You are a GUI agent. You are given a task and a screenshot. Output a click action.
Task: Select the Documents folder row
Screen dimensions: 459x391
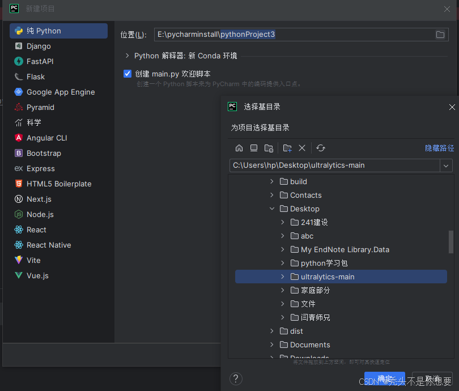coord(341,345)
